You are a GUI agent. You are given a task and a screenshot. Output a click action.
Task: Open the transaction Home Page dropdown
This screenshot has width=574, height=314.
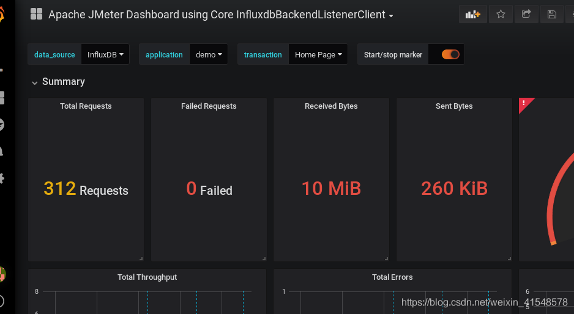318,54
